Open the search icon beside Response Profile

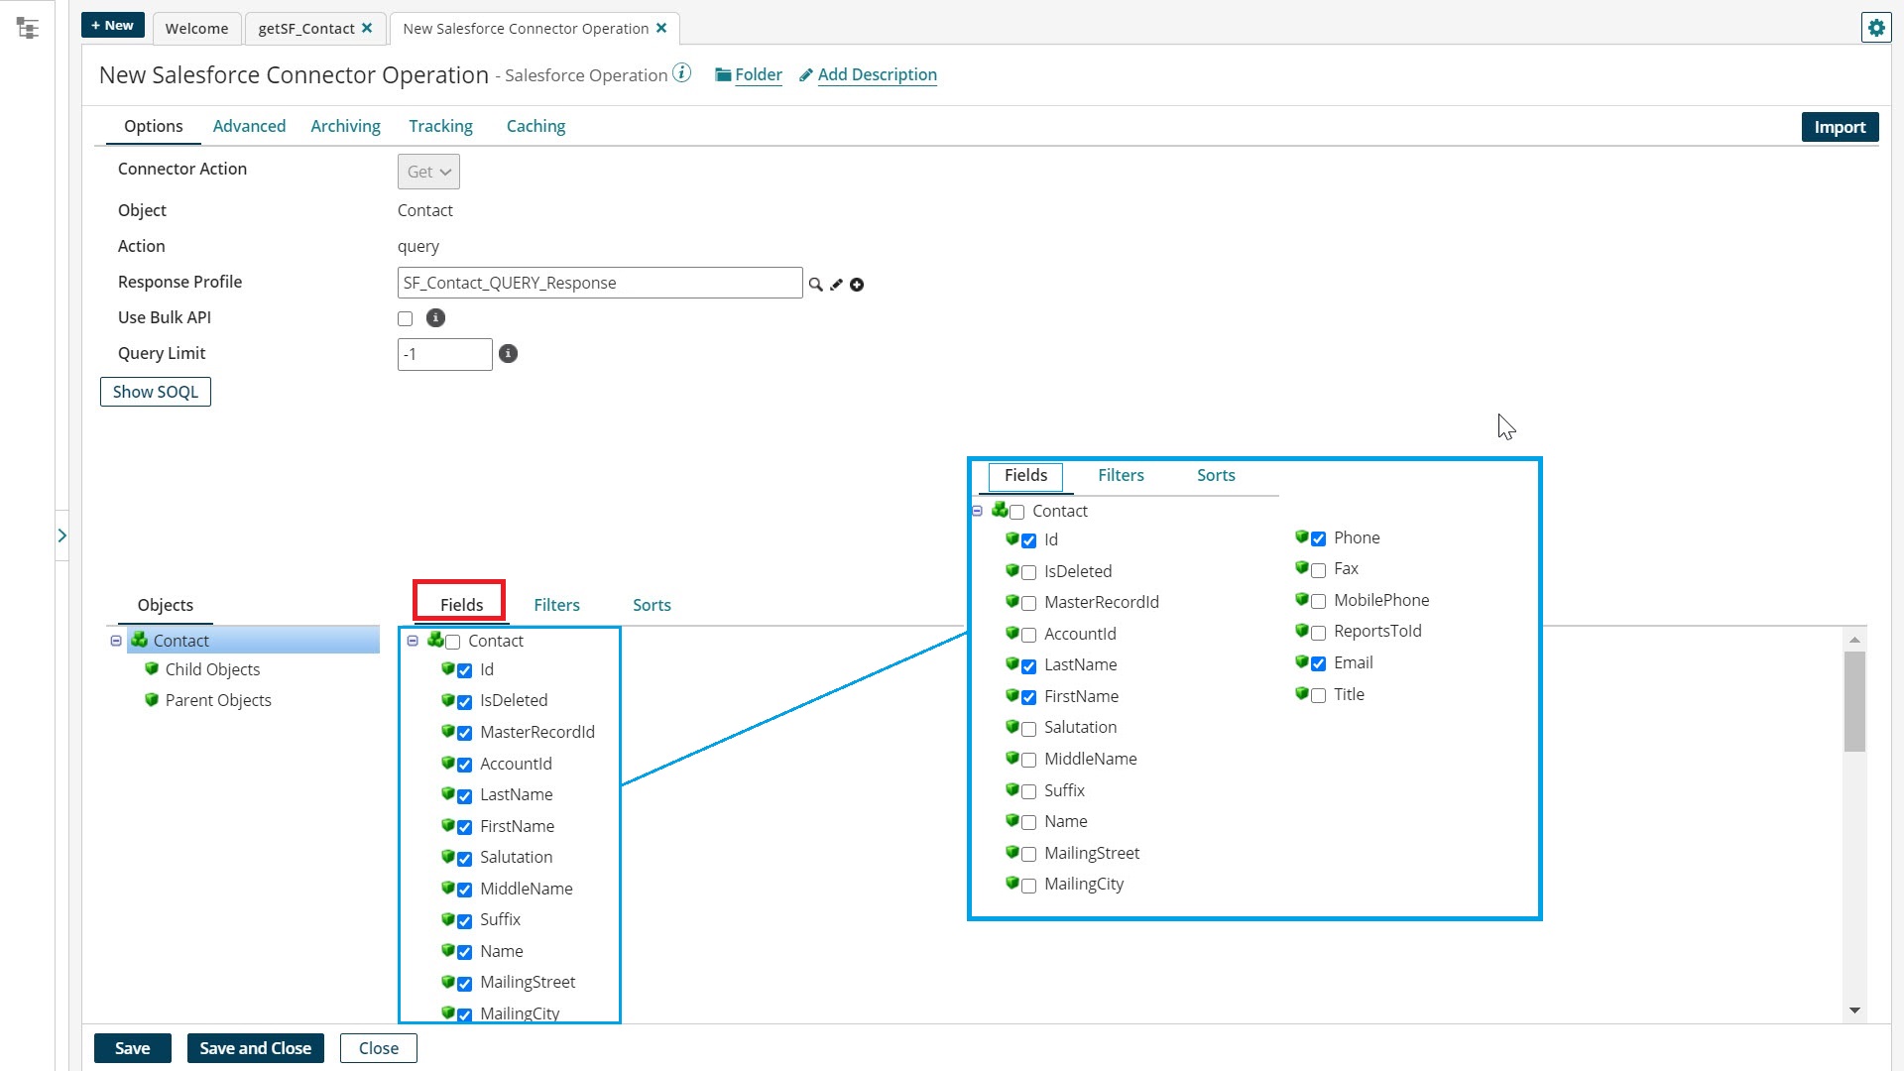pos(815,285)
